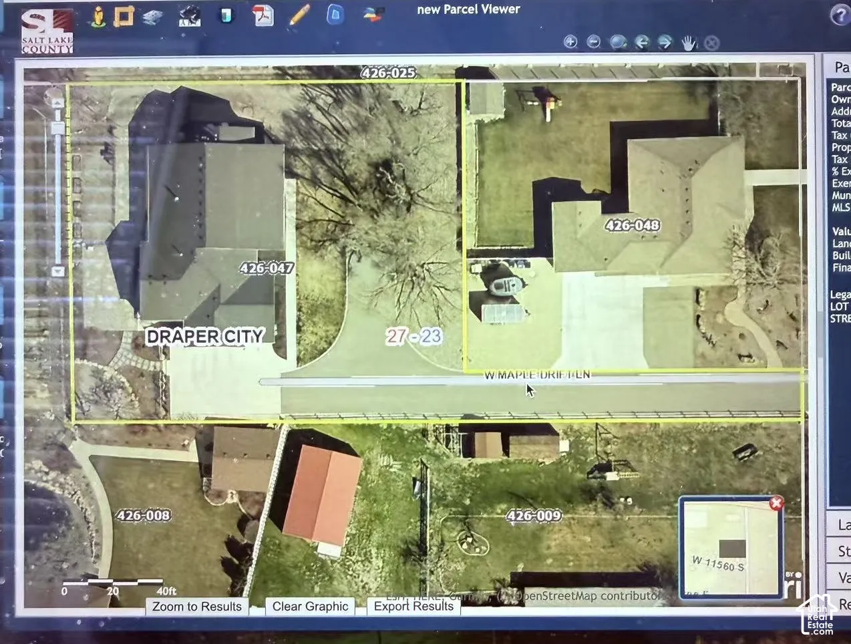Select the yellow Identify tool icon

[99, 17]
